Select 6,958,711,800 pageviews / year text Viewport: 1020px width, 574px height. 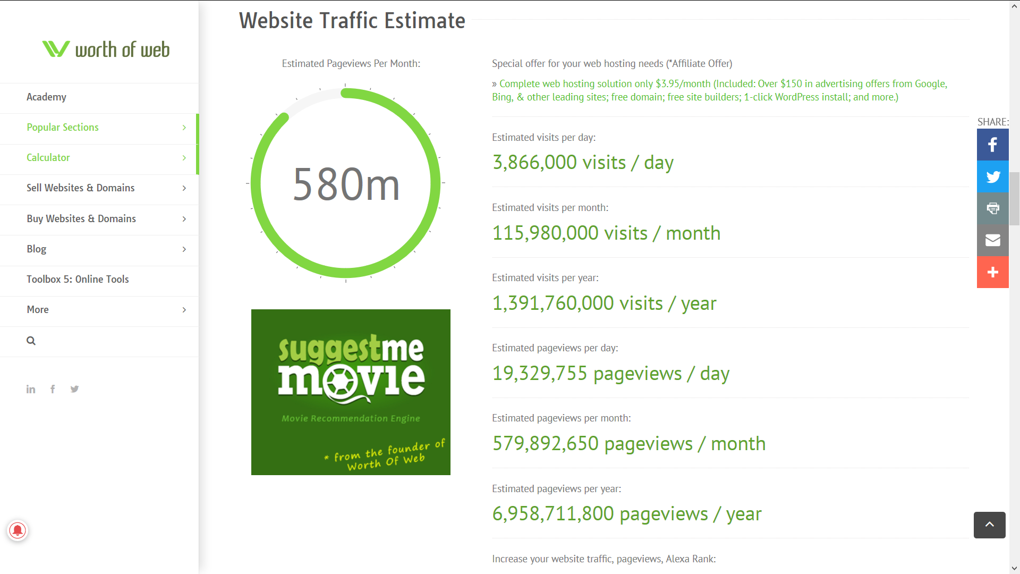point(627,514)
